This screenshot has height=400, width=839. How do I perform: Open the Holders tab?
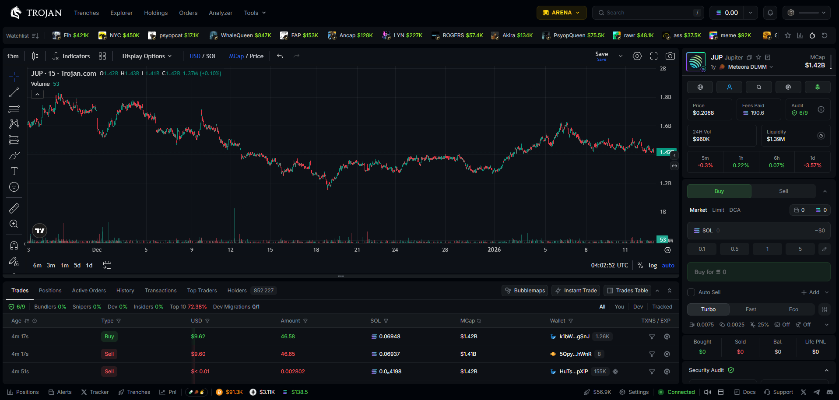(237, 290)
